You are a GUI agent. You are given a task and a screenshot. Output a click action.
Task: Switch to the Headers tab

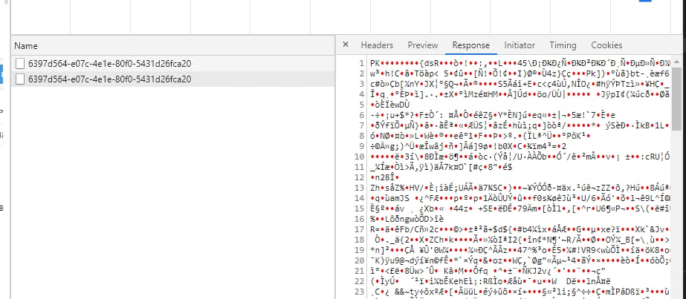click(x=377, y=45)
